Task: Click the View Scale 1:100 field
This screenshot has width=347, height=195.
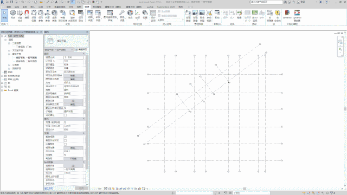Action: (74, 57)
